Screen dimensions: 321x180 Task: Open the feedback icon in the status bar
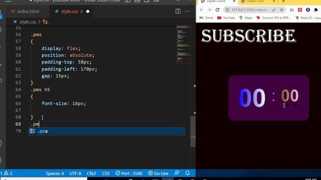coord(177,173)
